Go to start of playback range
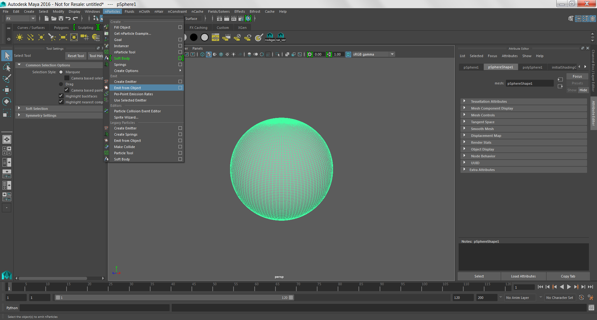 click(x=540, y=287)
